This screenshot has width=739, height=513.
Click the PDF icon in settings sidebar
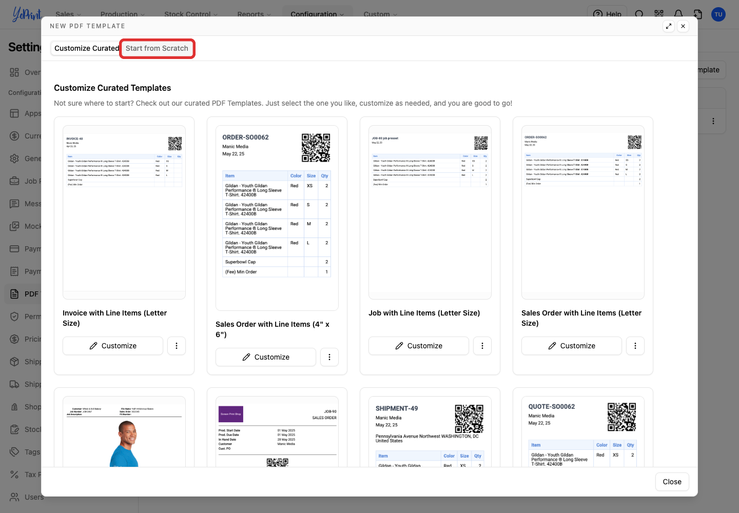pyautogui.click(x=14, y=294)
